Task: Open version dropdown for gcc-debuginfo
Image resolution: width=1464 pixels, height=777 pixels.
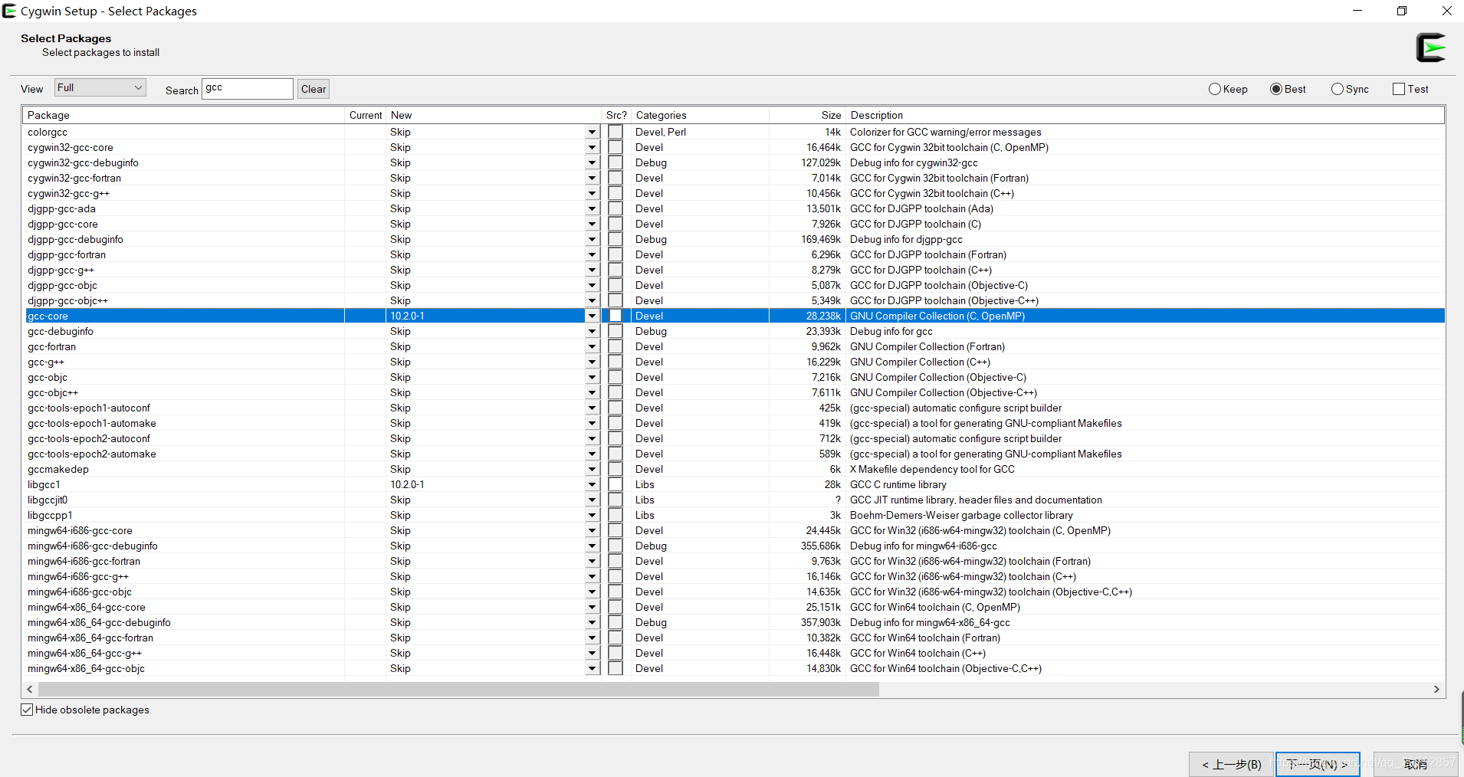Action: tap(592, 331)
